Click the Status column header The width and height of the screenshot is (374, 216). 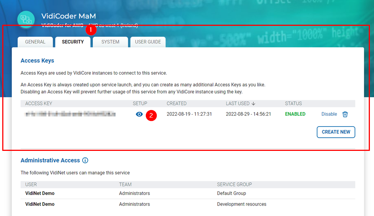click(x=293, y=104)
